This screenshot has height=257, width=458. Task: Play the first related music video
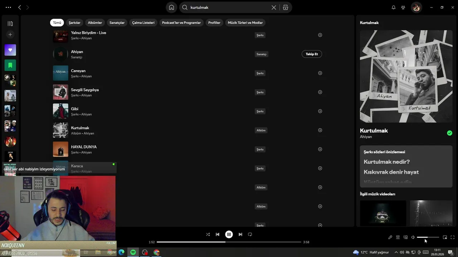coord(383,213)
